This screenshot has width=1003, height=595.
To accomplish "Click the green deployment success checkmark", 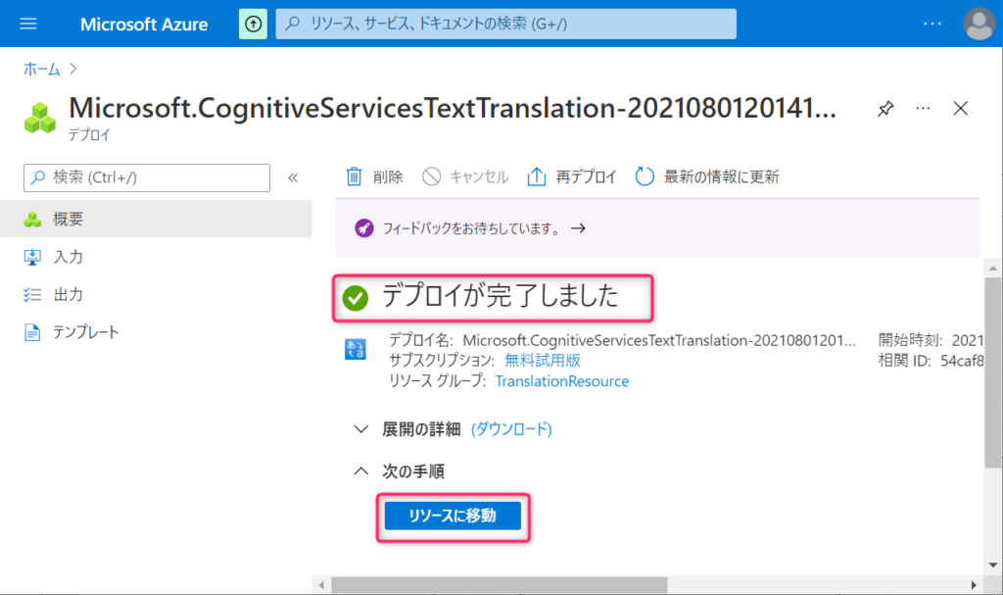I will (x=355, y=298).
